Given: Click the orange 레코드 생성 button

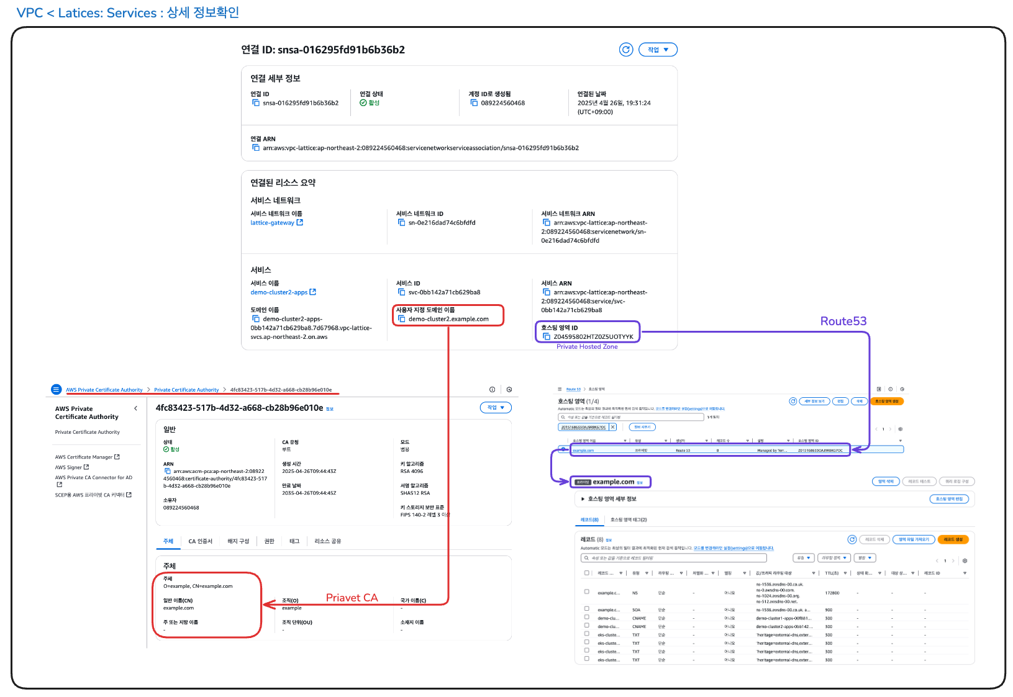Looking at the screenshot, I should pos(953,539).
